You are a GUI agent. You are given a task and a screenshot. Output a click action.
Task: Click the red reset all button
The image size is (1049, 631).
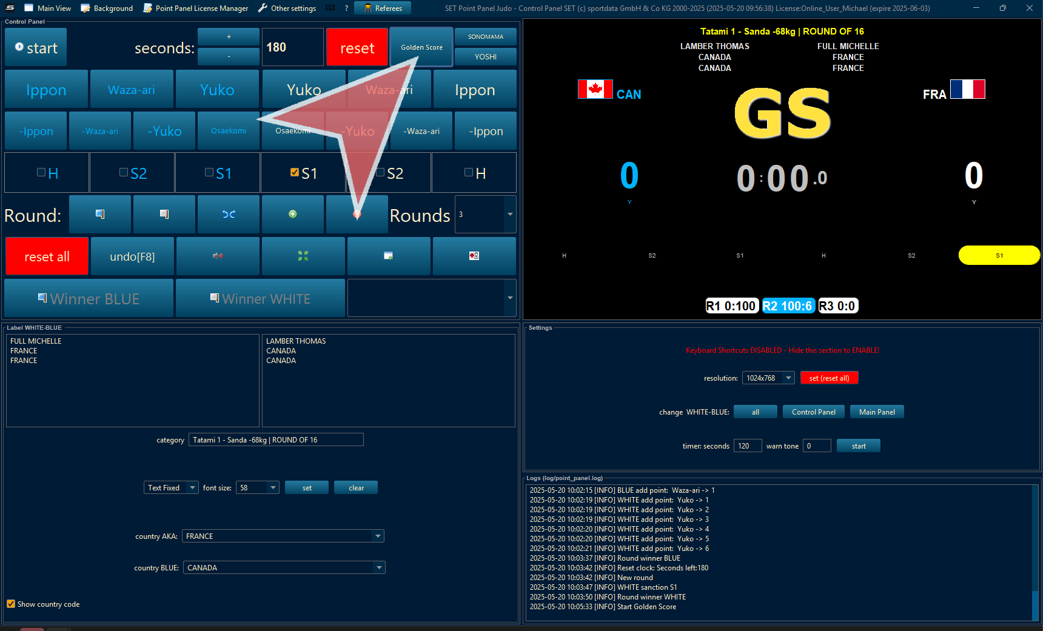point(47,256)
